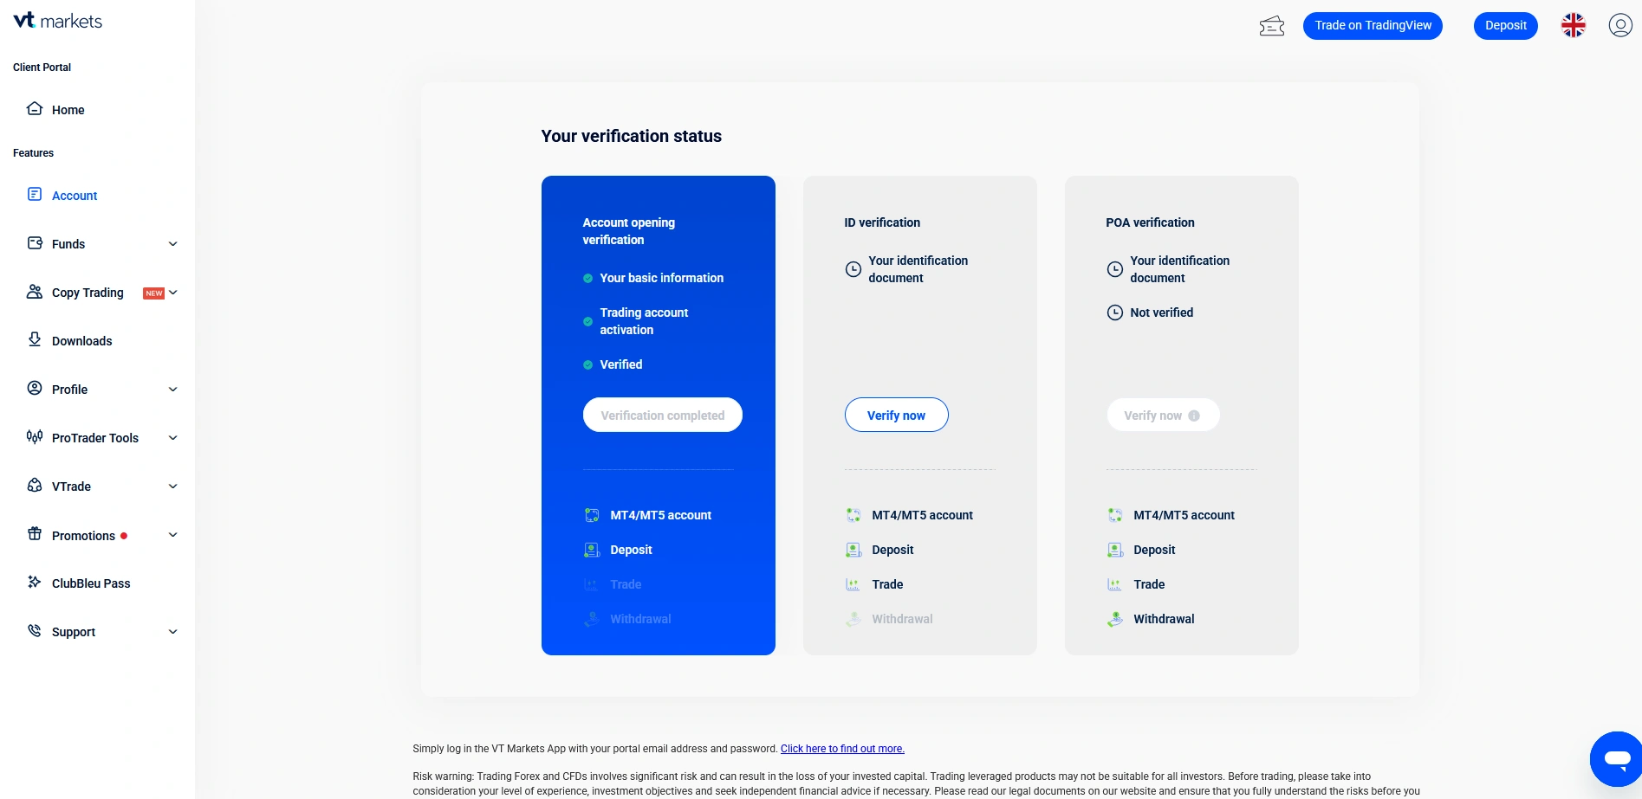Open the user profile avatar icon

(x=1619, y=25)
